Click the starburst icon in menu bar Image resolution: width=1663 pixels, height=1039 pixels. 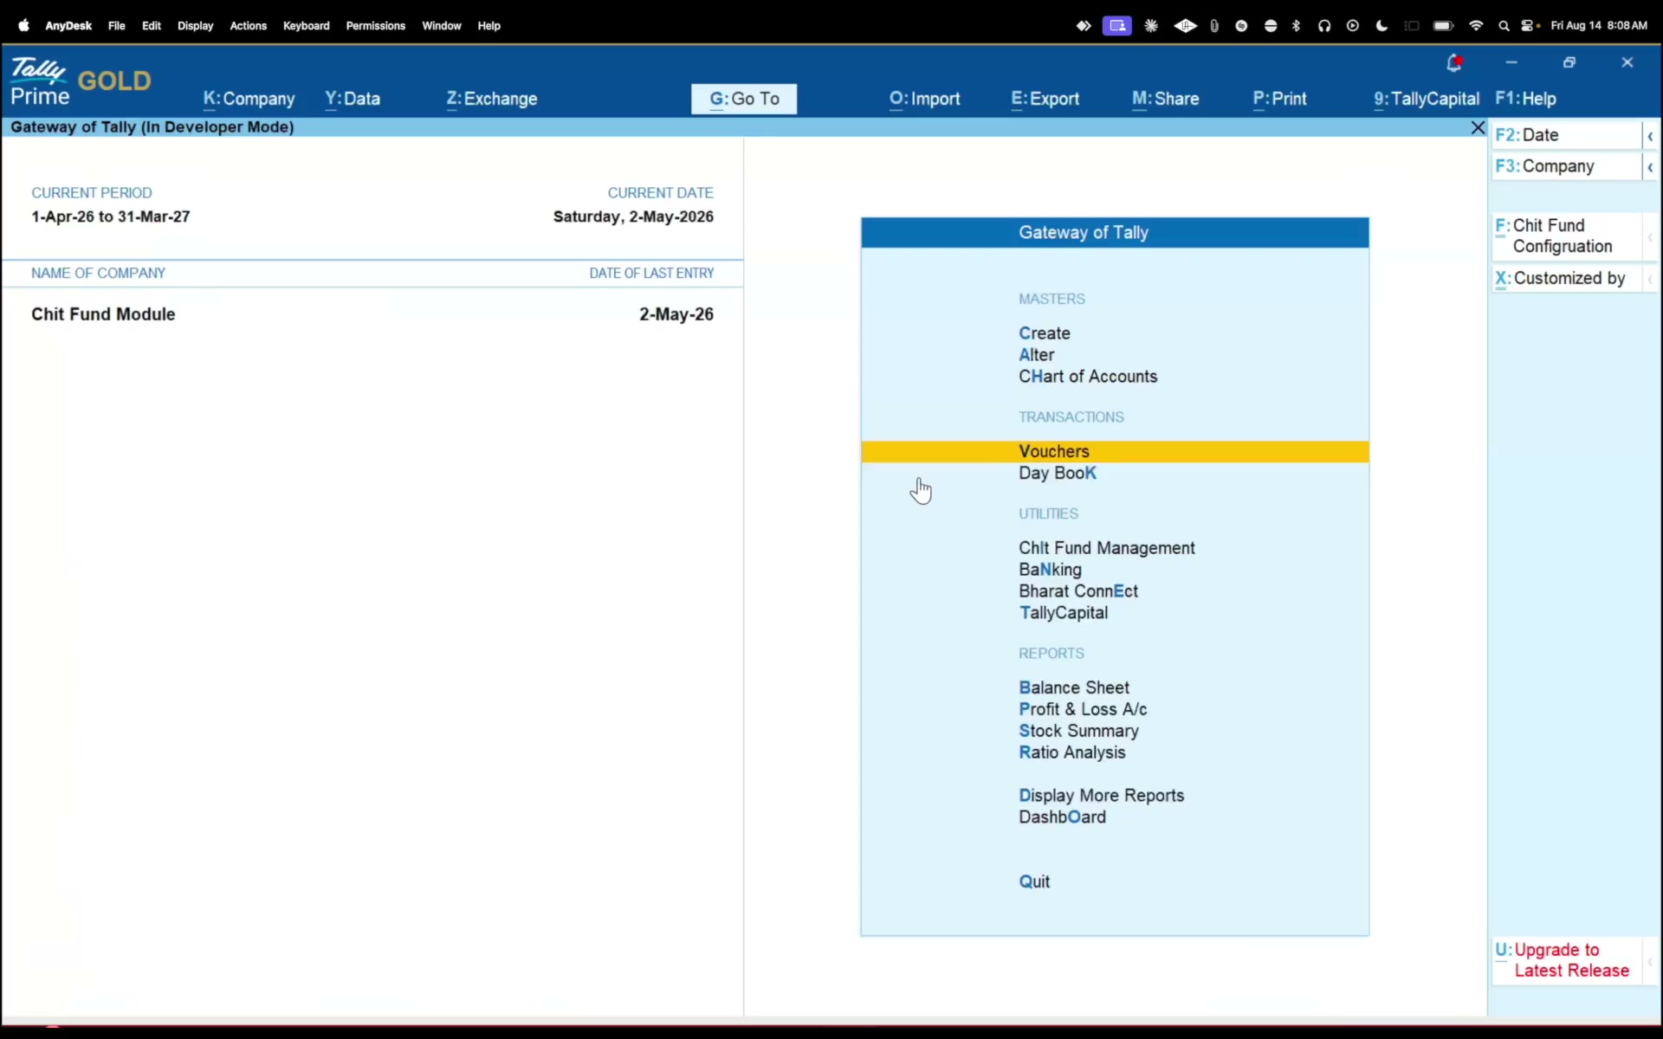1151,26
